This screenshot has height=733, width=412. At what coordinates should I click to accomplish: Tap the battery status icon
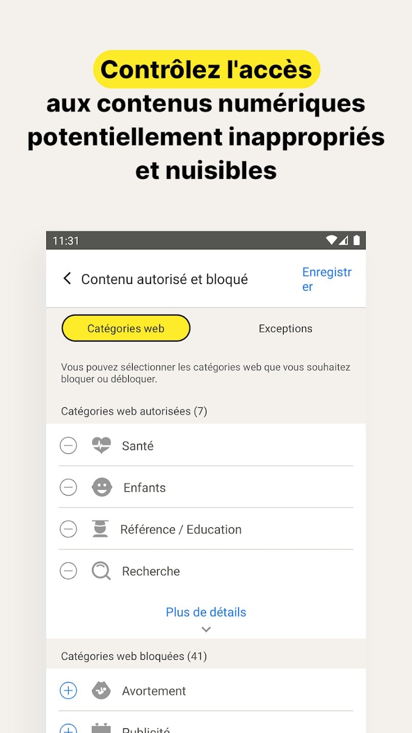pyautogui.click(x=357, y=240)
